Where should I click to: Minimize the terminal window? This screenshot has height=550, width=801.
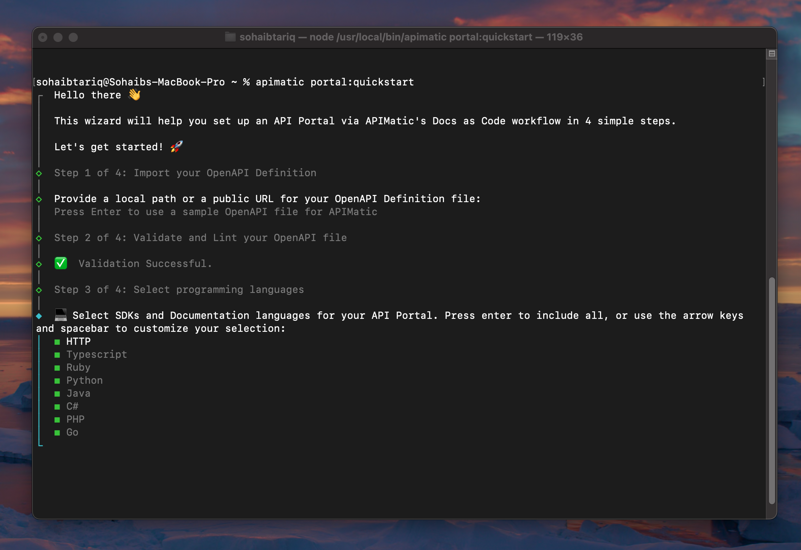58,37
